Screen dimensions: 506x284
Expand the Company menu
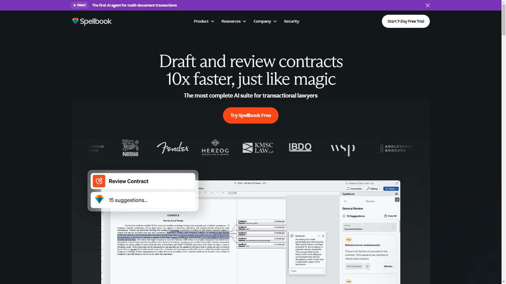[x=265, y=21]
